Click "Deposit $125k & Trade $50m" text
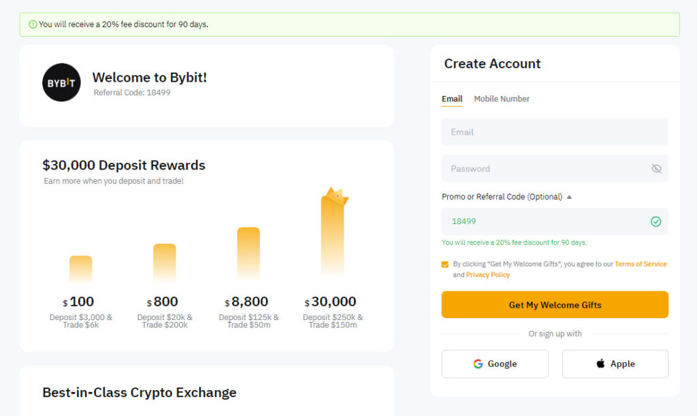Screen dimensions: 697x416 coord(249,321)
